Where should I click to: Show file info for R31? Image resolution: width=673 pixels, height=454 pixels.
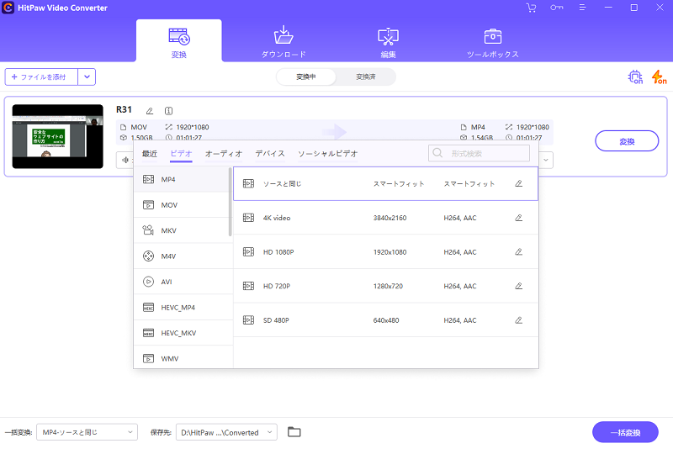point(169,111)
